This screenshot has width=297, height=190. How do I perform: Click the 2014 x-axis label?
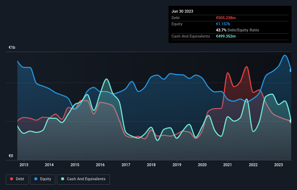[x=49, y=165]
